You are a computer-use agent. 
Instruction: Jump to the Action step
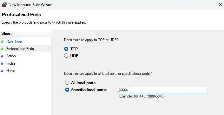pos(11,56)
